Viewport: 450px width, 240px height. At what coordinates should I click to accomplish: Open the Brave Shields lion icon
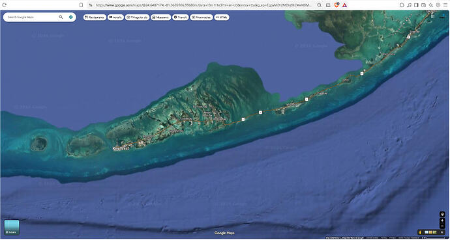[337, 5]
